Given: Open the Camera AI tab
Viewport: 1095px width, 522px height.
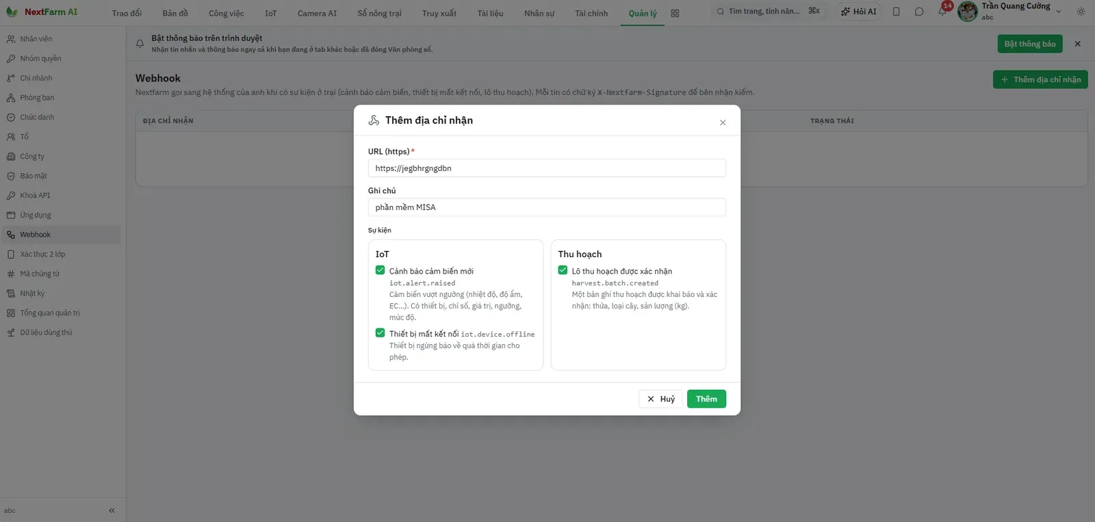Looking at the screenshot, I should click(x=317, y=13).
